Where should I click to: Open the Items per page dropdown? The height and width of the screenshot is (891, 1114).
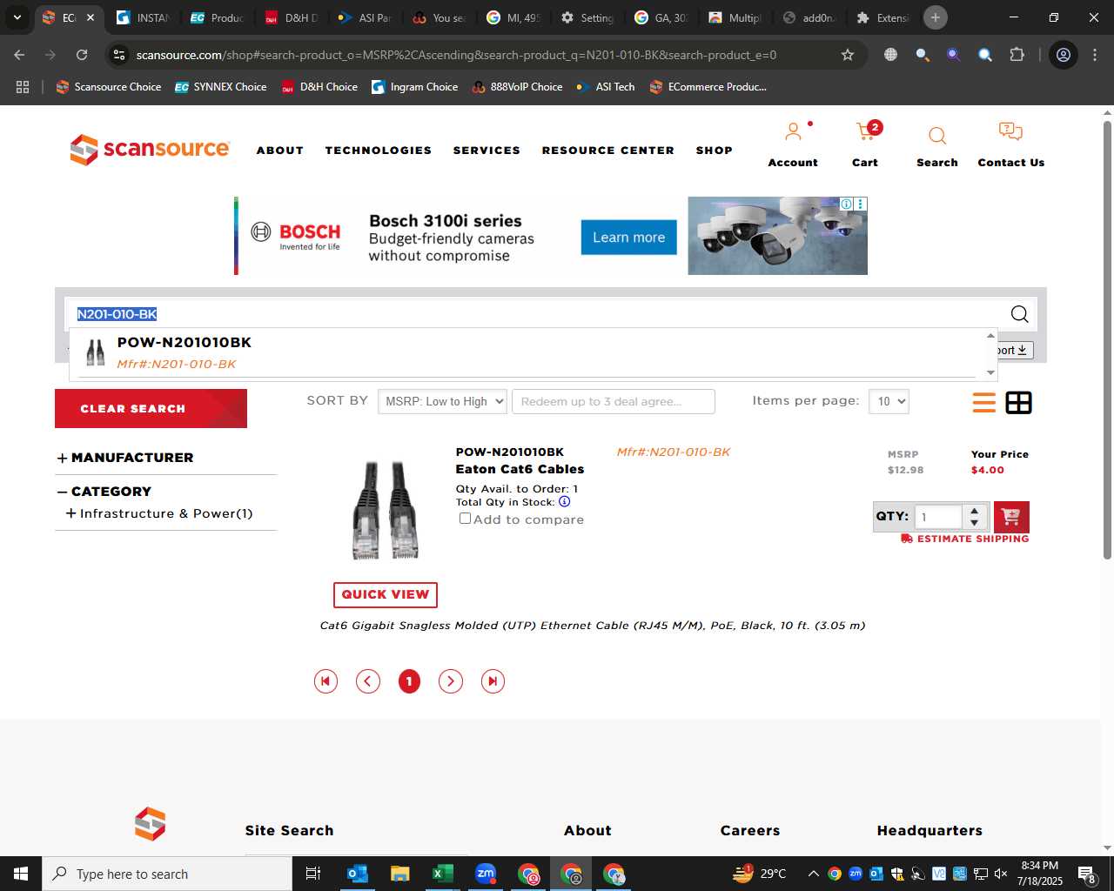(x=889, y=401)
